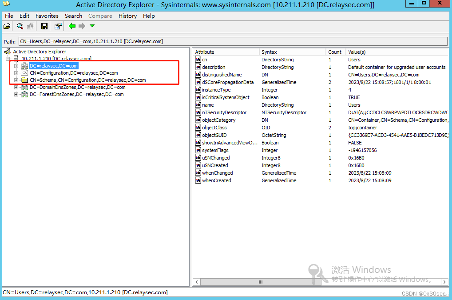Expand the CN=Schema node

click(x=16, y=80)
